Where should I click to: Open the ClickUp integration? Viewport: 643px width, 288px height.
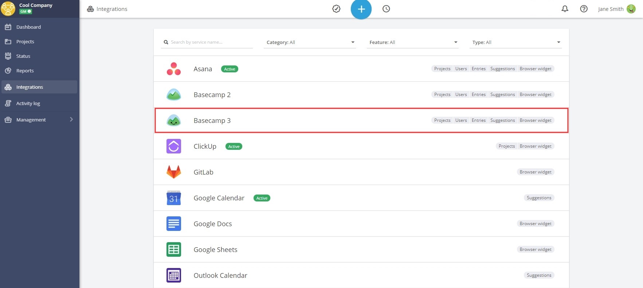pos(361,146)
